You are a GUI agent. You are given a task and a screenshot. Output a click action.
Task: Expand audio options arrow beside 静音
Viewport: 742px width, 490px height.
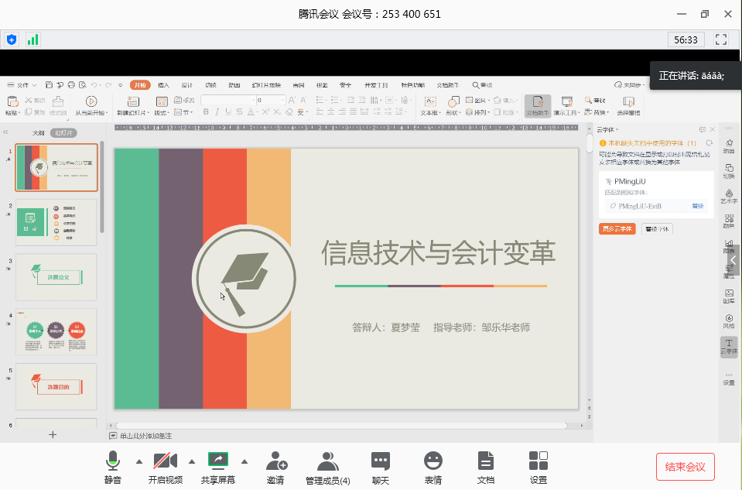[139, 461]
